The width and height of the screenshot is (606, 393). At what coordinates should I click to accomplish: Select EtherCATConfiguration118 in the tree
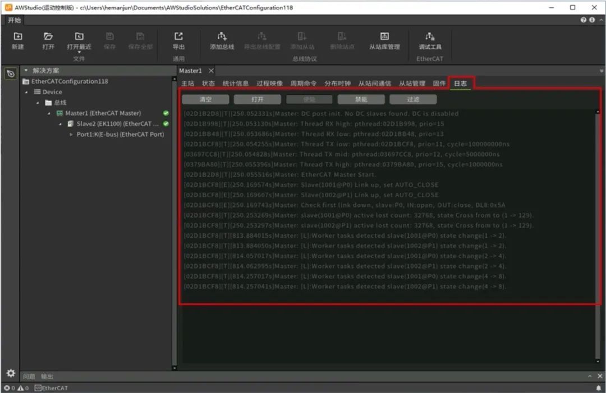(x=70, y=81)
